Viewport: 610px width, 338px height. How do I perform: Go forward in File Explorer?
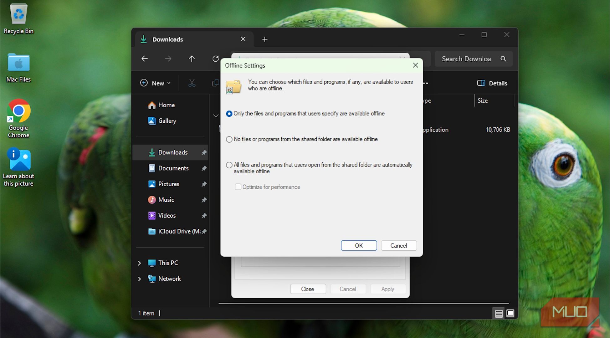[x=168, y=59]
